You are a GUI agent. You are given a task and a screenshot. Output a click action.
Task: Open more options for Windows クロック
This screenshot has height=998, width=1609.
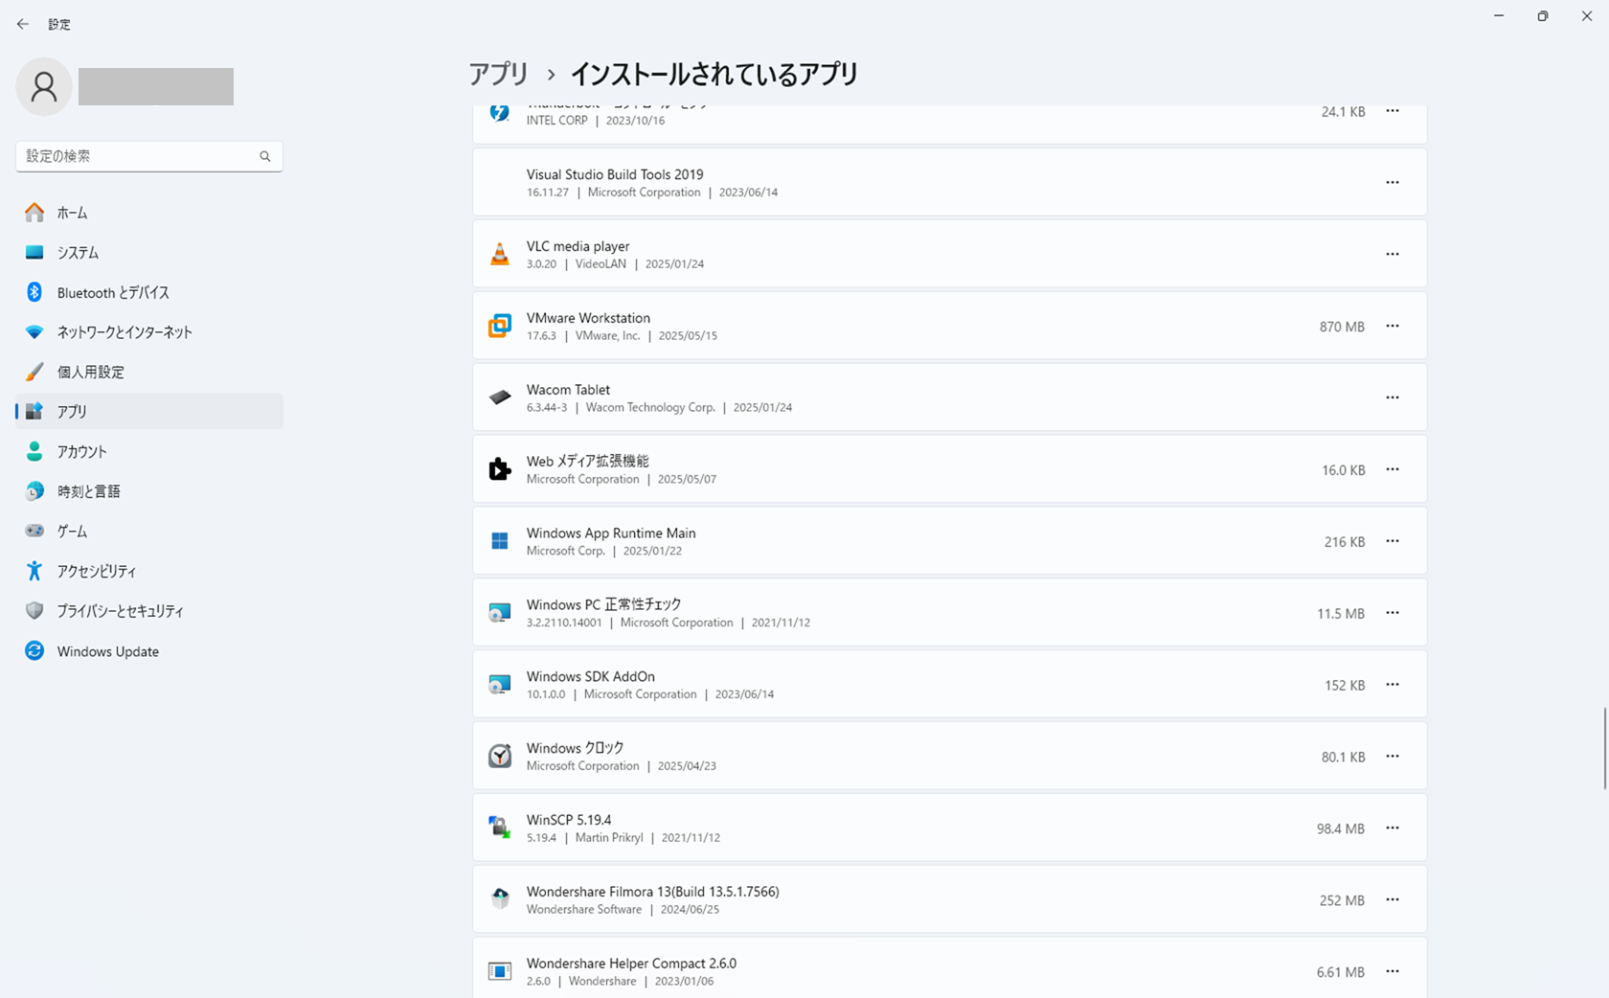[x=1393, y=757]
